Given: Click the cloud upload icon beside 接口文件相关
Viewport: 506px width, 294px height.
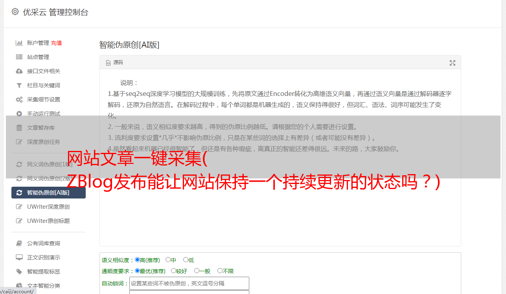Looking at the screenshot, I should tap(19, 71).
